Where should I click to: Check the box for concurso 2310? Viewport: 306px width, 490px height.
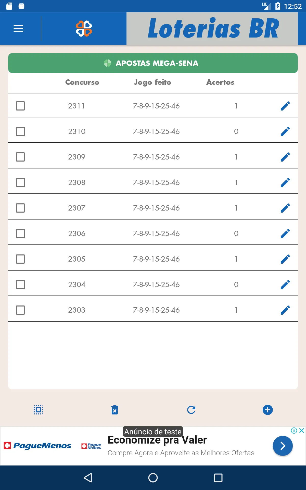(x=20, y=131)
